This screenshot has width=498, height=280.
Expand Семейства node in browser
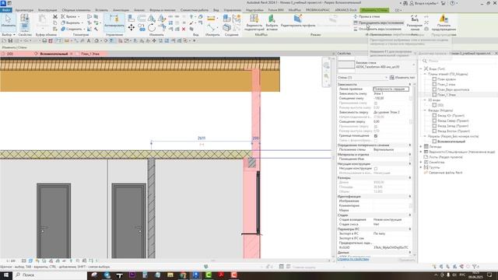pyautogui.click(x=421, y=163)
